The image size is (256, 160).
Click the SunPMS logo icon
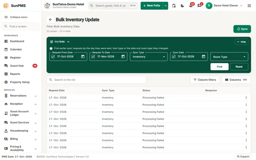coord(6,6)
